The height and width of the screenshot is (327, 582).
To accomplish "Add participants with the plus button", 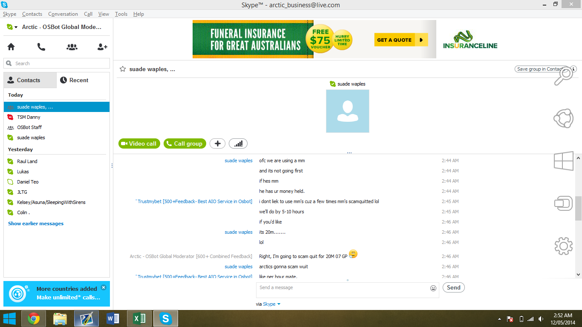I will pyautogui.click(x=217, y=143).
